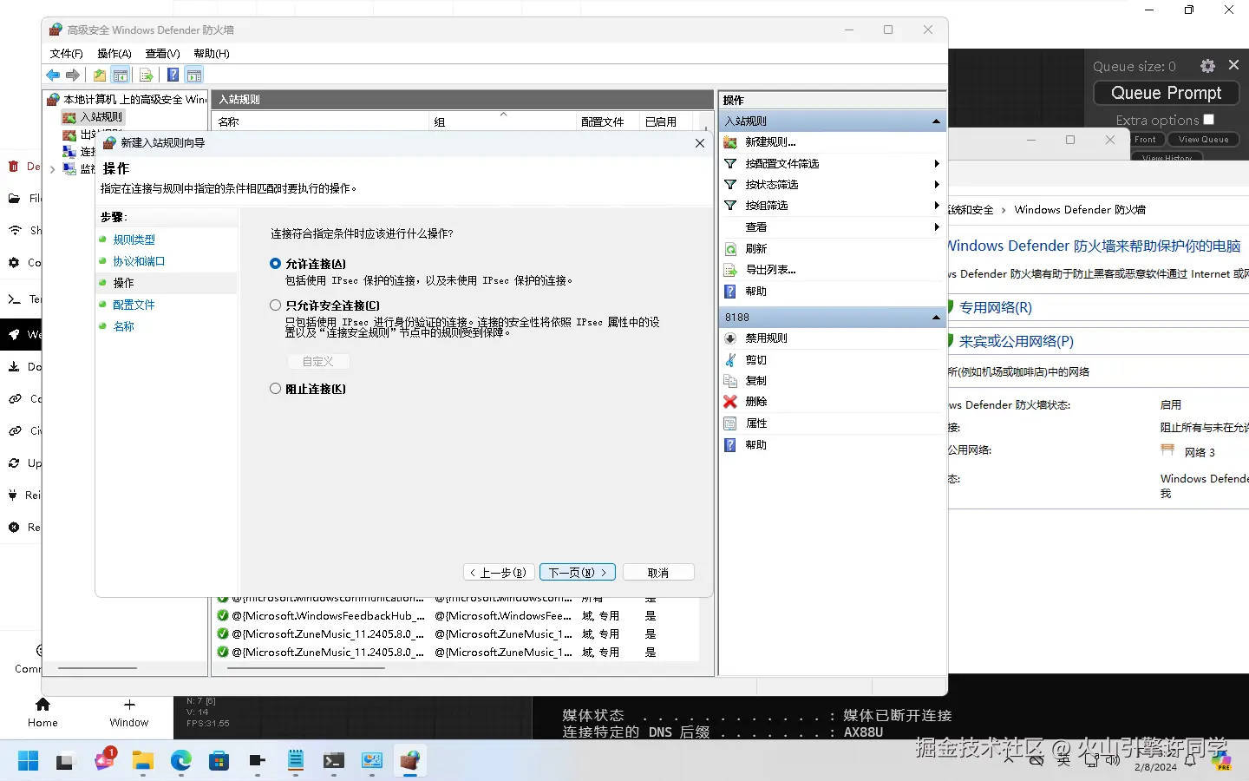Click the Export list toolbar icon

coord(147,75)
